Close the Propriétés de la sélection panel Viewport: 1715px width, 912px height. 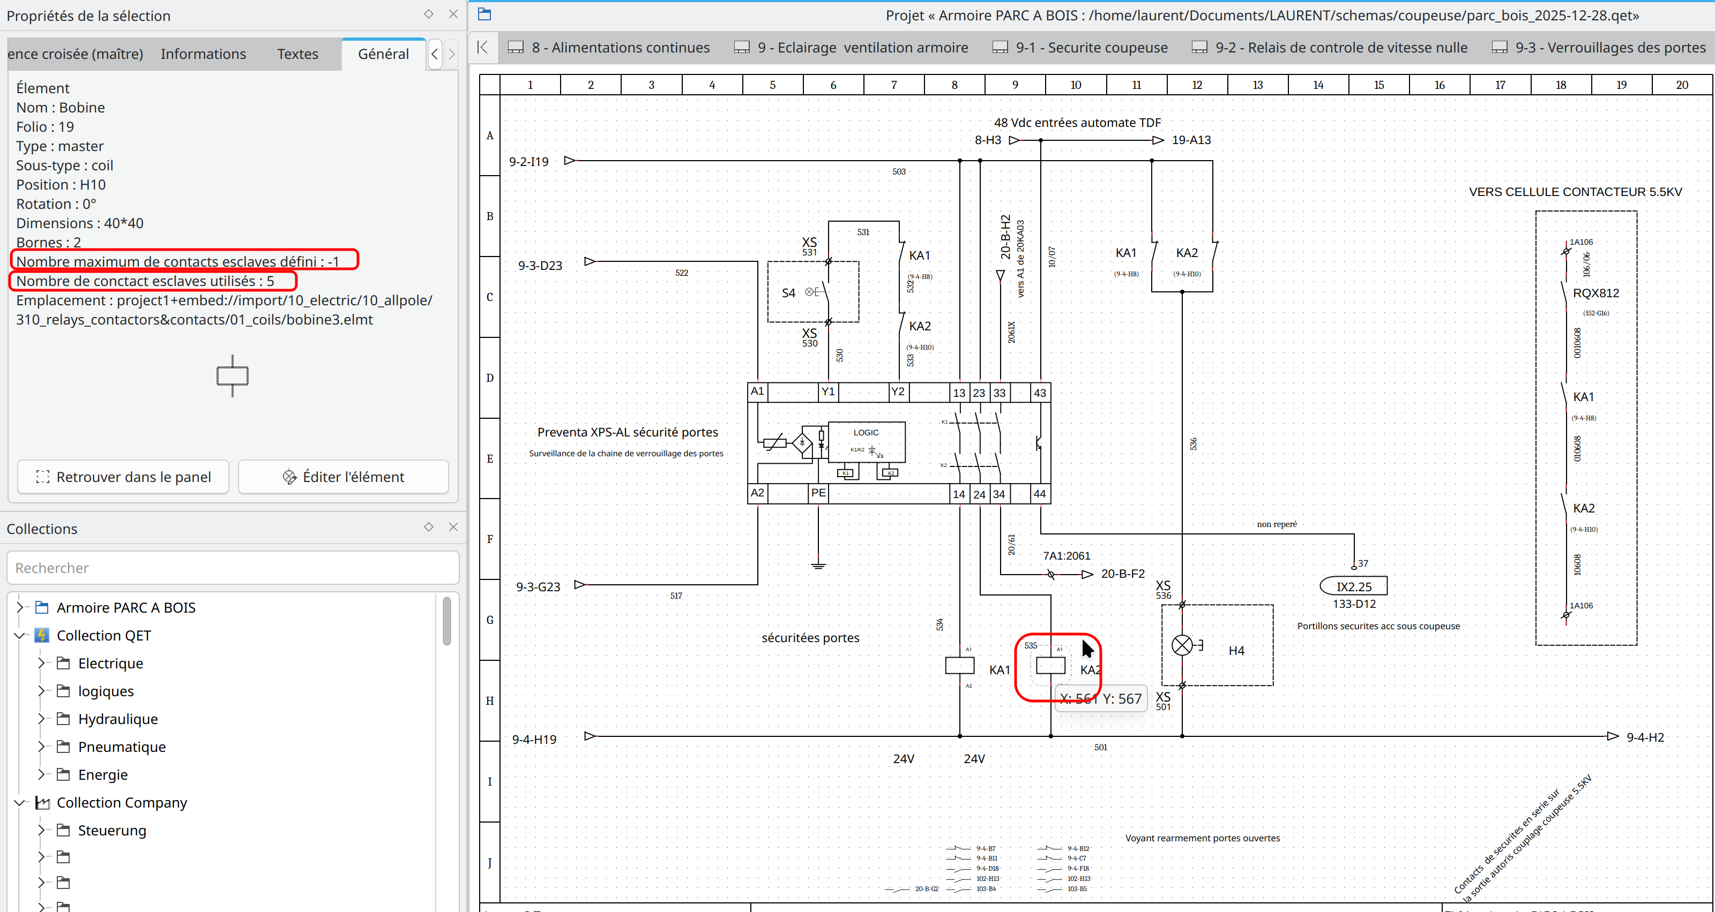point(453,14)
